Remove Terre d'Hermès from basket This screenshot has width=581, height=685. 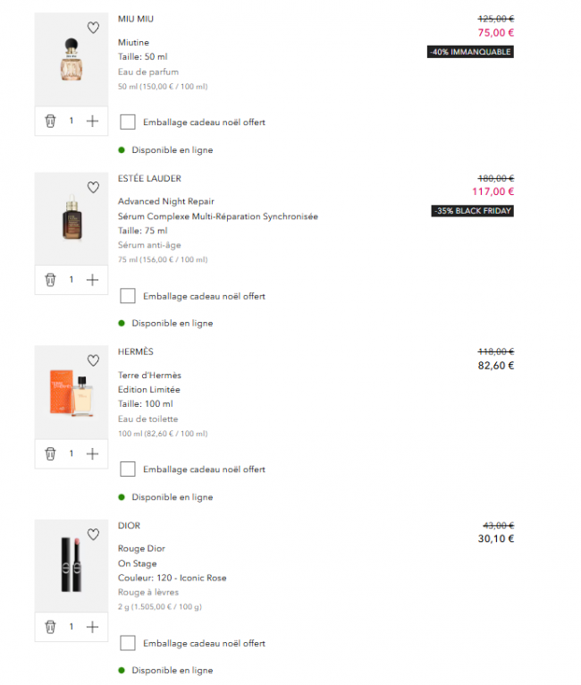[50, 453]
